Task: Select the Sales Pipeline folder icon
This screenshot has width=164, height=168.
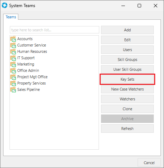Action: point(13,89)
